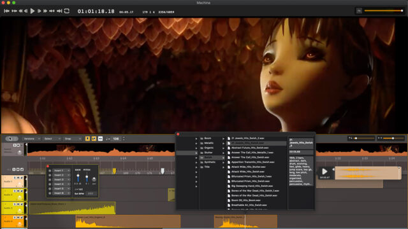Close the sound browser with red dot
This screenshot has width=408, height=229.
click(x=178, y=134)
